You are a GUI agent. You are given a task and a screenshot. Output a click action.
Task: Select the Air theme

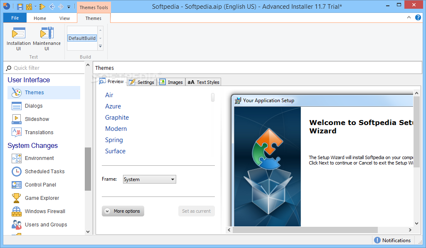coord(109,95)
